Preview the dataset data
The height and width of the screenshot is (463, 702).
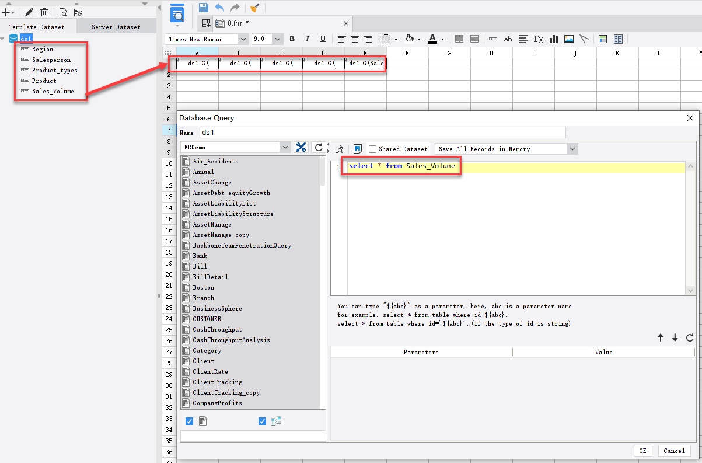tap(62, 12)
